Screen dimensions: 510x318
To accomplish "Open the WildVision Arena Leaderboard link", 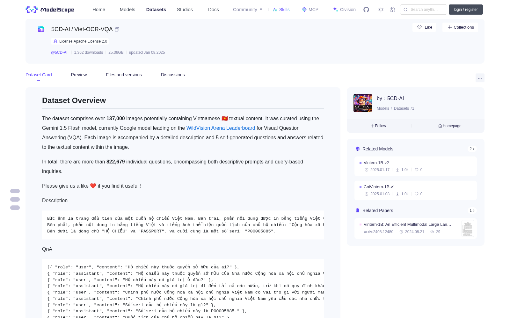I will pos(221,128).
